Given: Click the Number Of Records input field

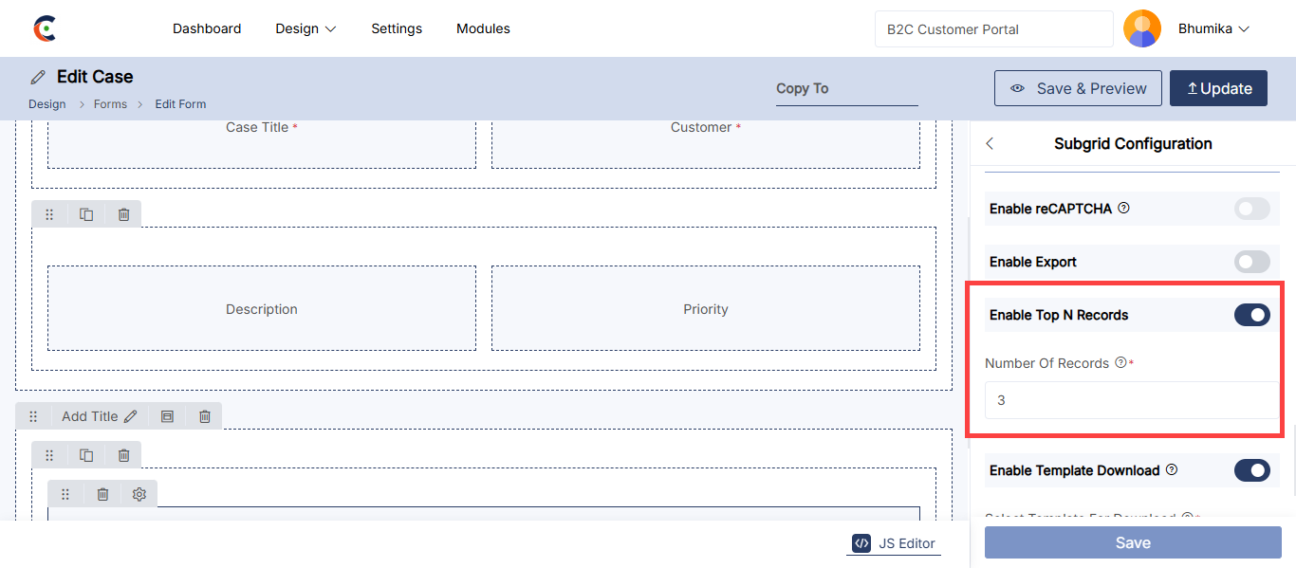Looking at the screenshot, I should click(1129, 400).
